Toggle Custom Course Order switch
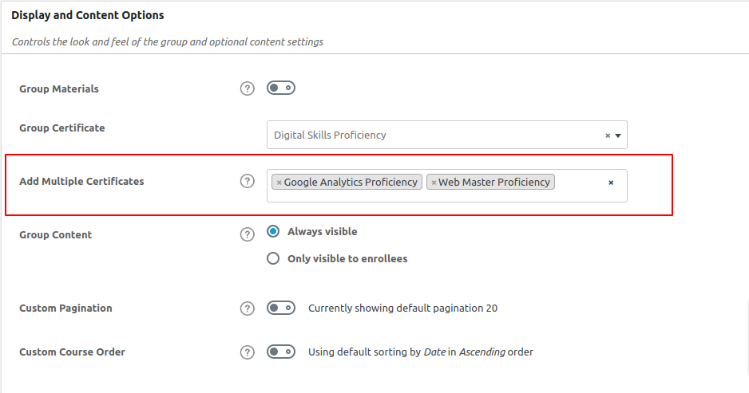This screenshot has width=749, height=393. [x=281, y=352]
